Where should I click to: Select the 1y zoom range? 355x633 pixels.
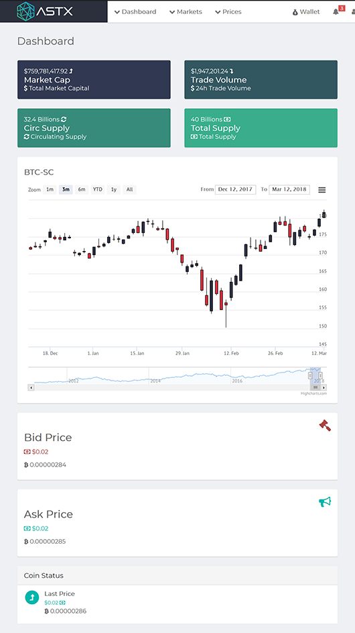[114, 189]
